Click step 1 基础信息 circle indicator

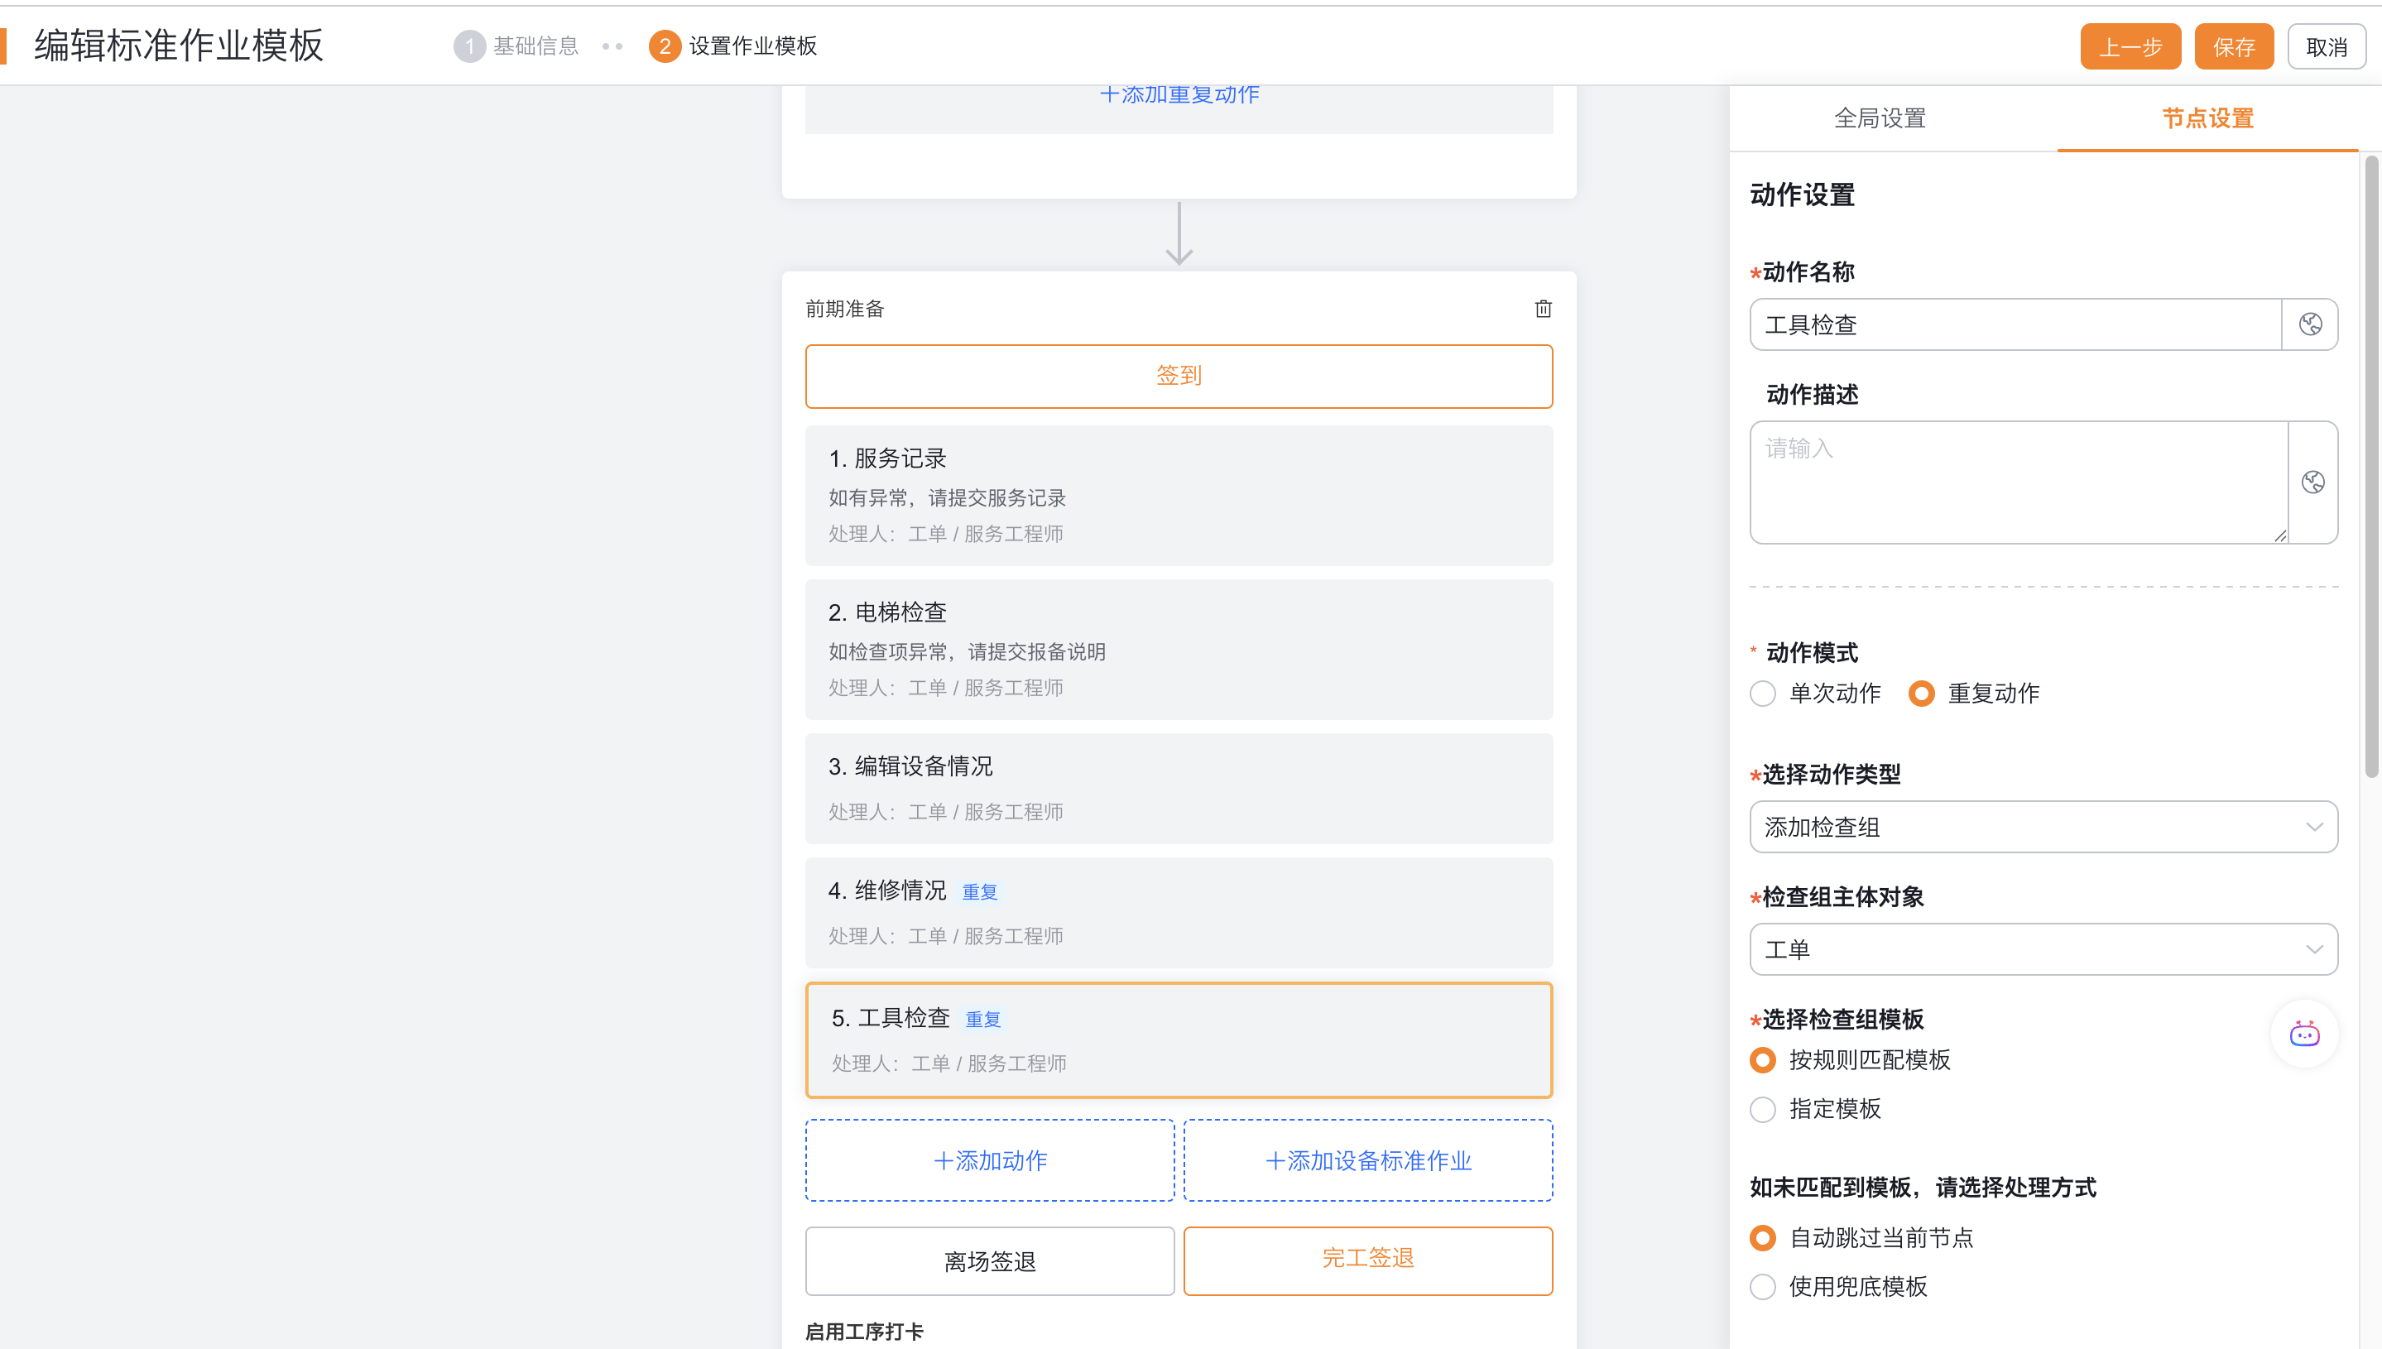(468, 46)
